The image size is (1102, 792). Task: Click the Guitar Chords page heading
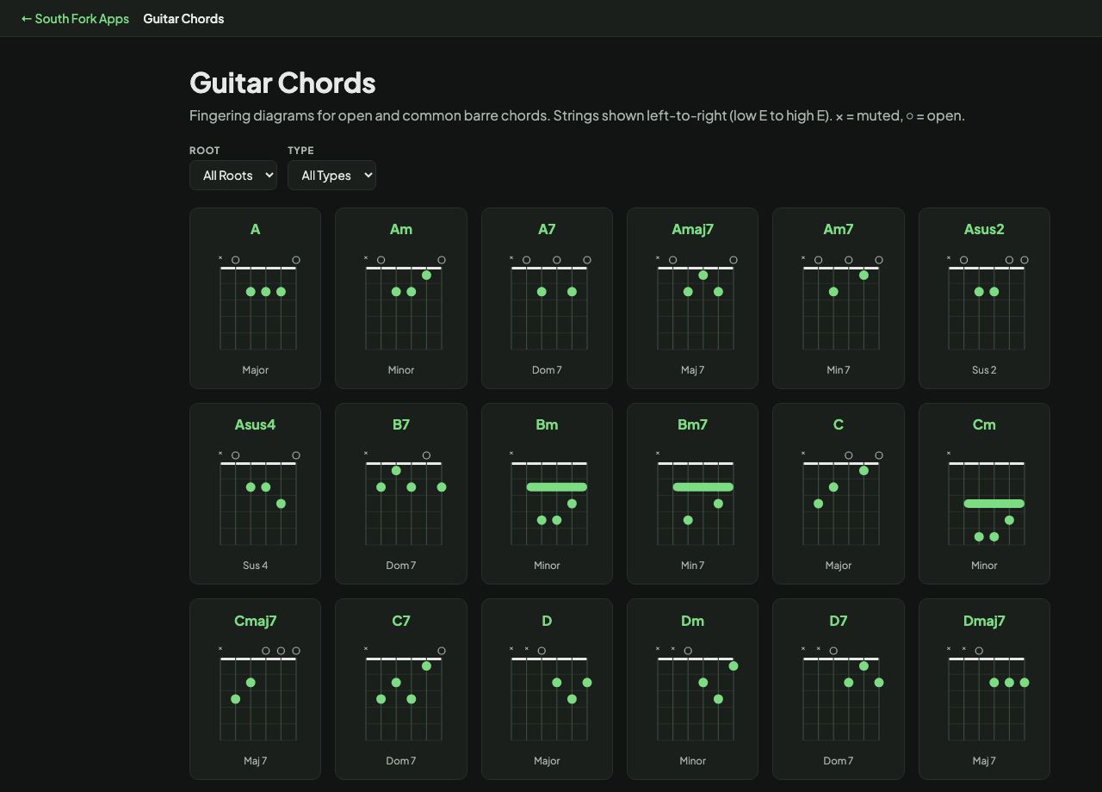coord(282,83)
